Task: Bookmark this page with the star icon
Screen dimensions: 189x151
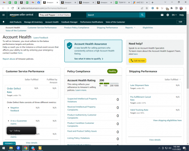Action: pos(147,8)
